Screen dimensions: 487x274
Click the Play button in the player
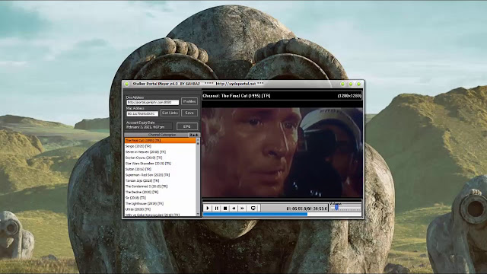point(208,208)
